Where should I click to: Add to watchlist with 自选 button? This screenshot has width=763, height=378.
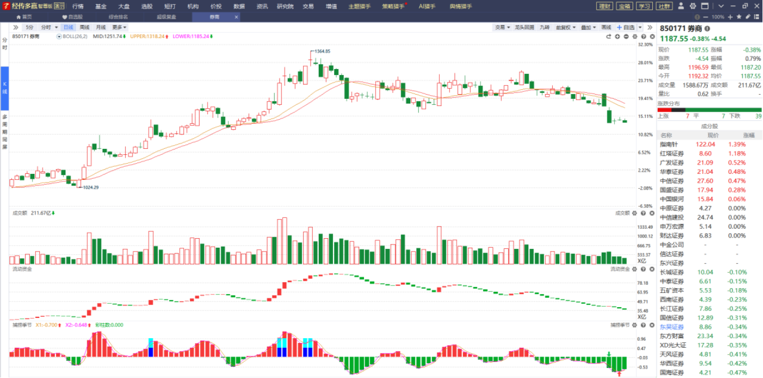tap(626, 27)
